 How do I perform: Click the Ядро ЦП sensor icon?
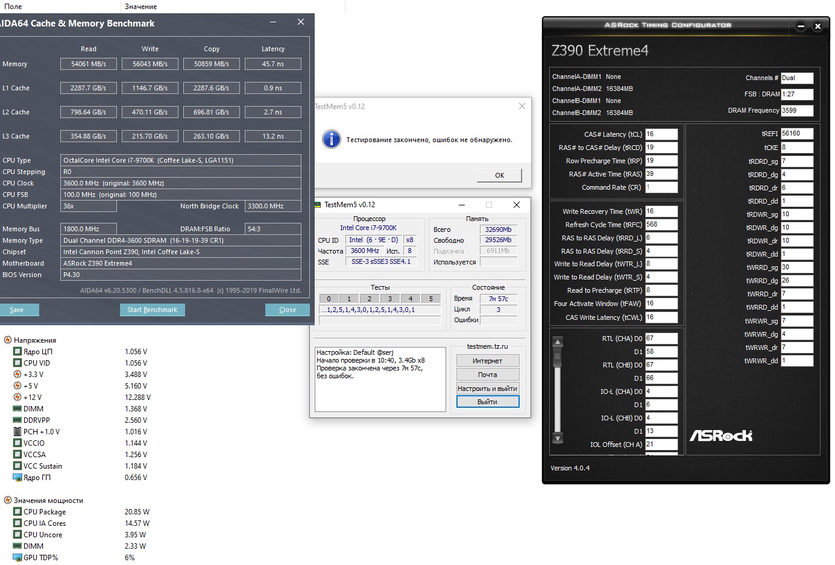17,351
